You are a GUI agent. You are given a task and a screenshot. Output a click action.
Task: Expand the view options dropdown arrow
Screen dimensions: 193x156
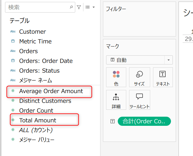94,7
